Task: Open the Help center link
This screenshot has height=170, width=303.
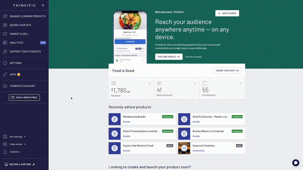Action: pyautogui.click(x=17, y=144)
